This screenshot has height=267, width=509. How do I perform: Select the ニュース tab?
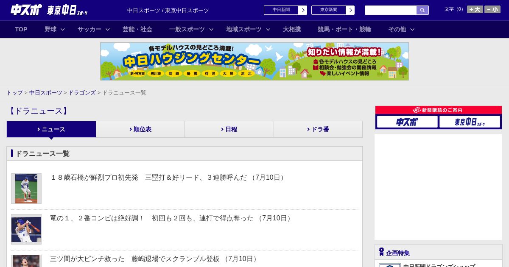tap(51, 129)
